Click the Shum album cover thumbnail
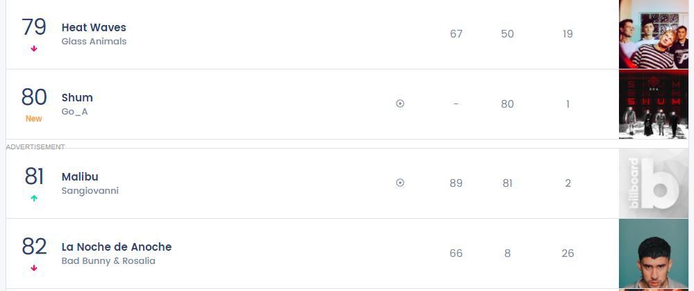 (x=653, y=104)
